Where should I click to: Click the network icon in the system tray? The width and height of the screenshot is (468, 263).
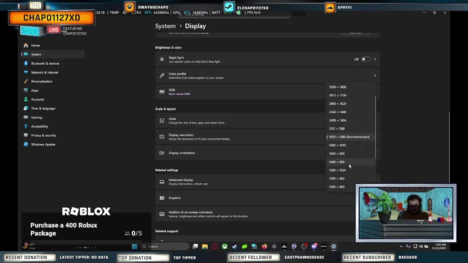pos(415,246)
